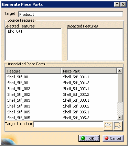Screen dimensions: 128x146
Task: Click feature Shell_Stf_003 in row with Shell_Stf_003.1
Action: [x=19, y=100]
